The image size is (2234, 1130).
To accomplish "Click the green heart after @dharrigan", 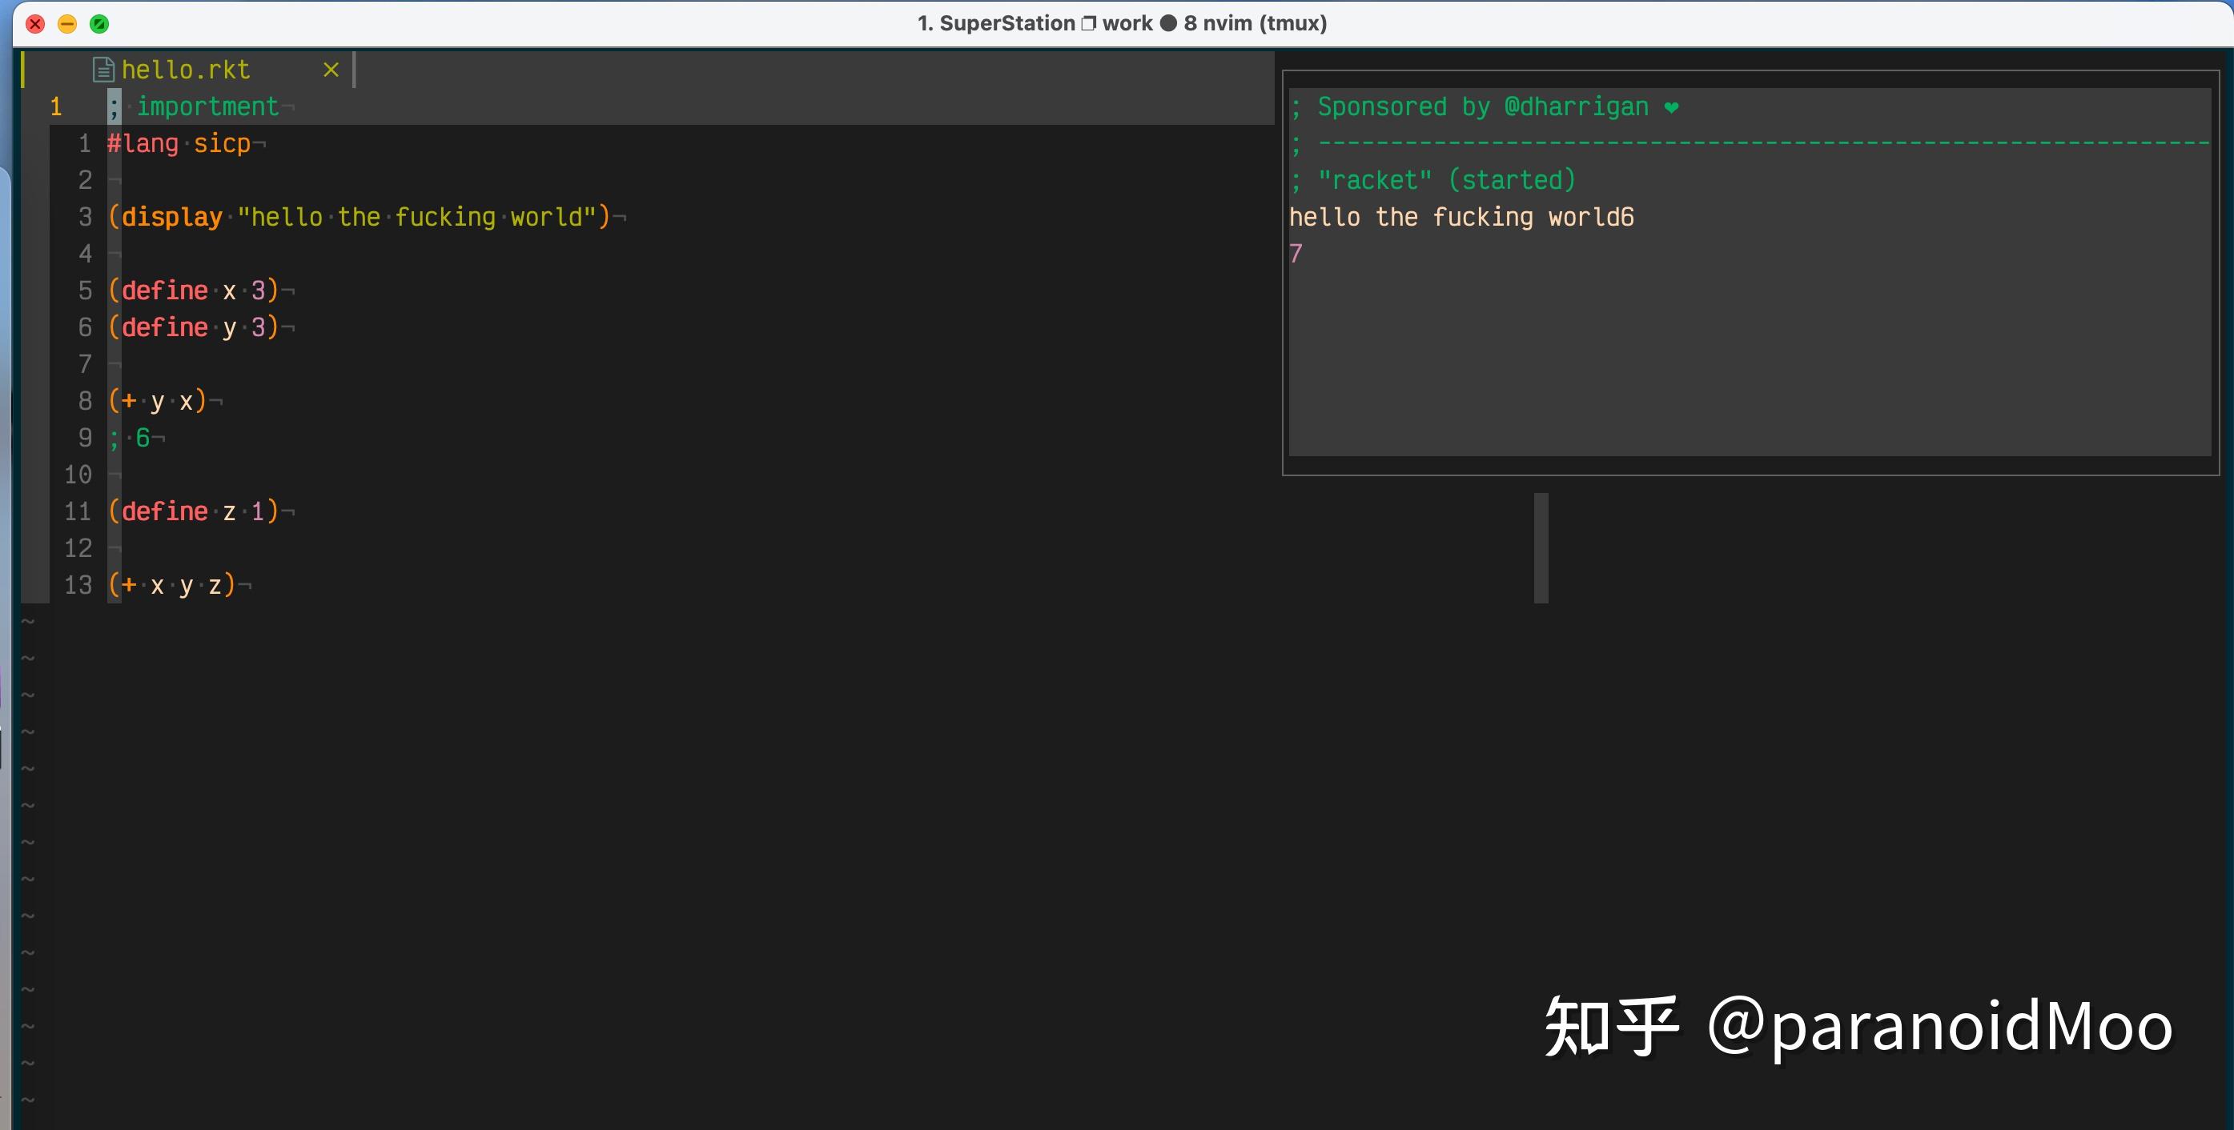I will [1671, 107].
